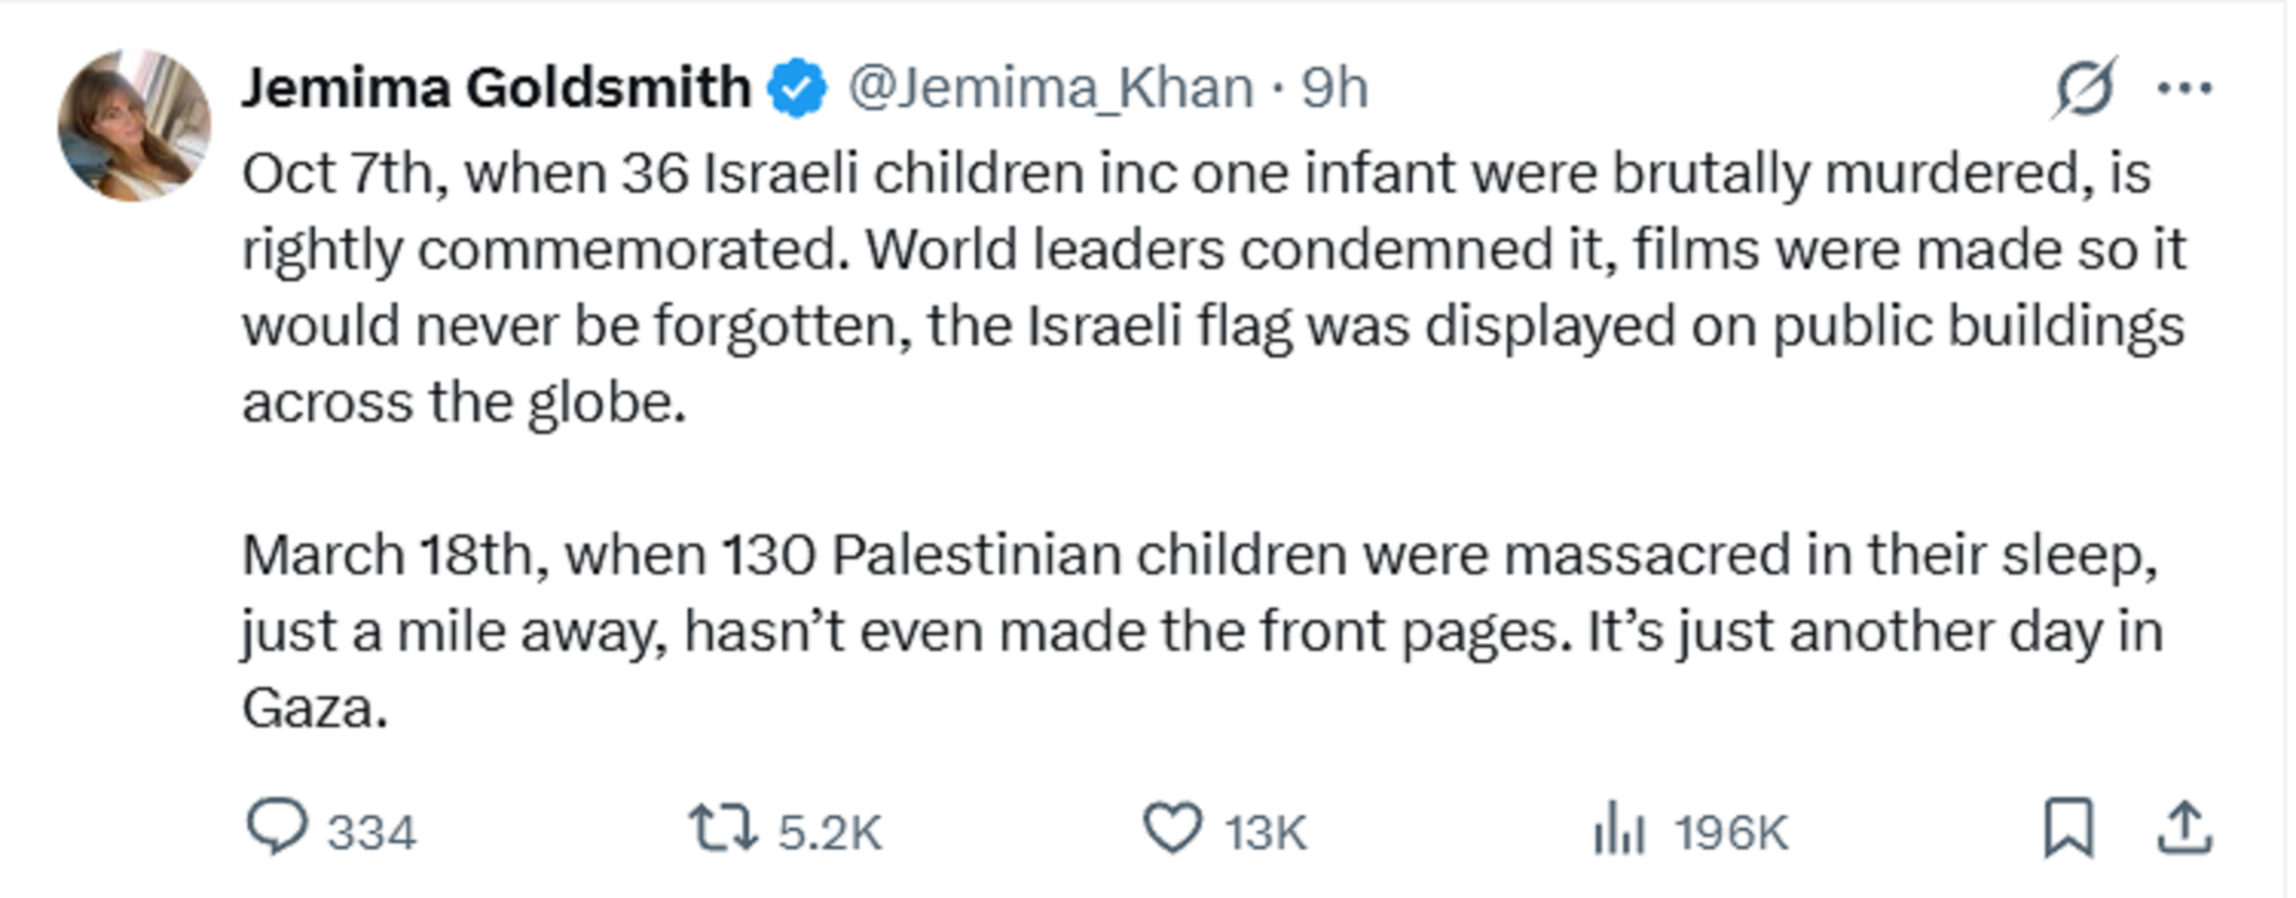Open Jemima Goldsmith's profile picture
Viewport: 2296px width, 898px height.
point(135,124)
